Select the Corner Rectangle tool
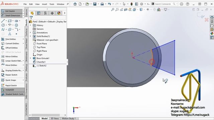The image size is (214, 120). (x=10, y=21)
